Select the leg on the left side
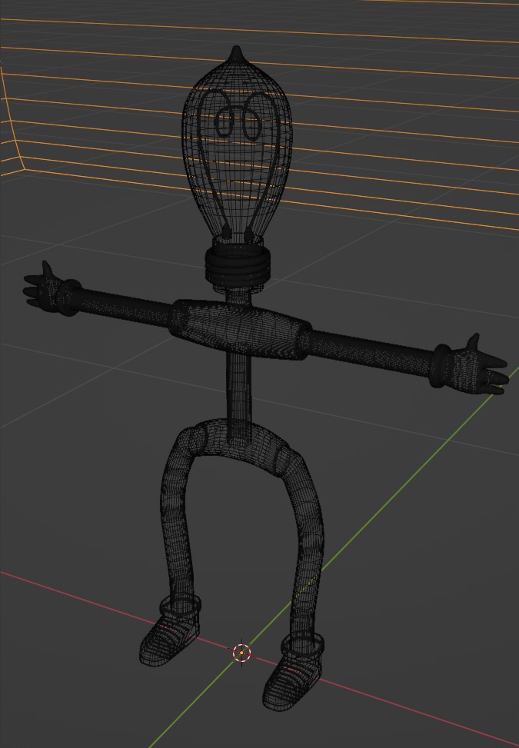519x748 pixels. click(178, 520)
